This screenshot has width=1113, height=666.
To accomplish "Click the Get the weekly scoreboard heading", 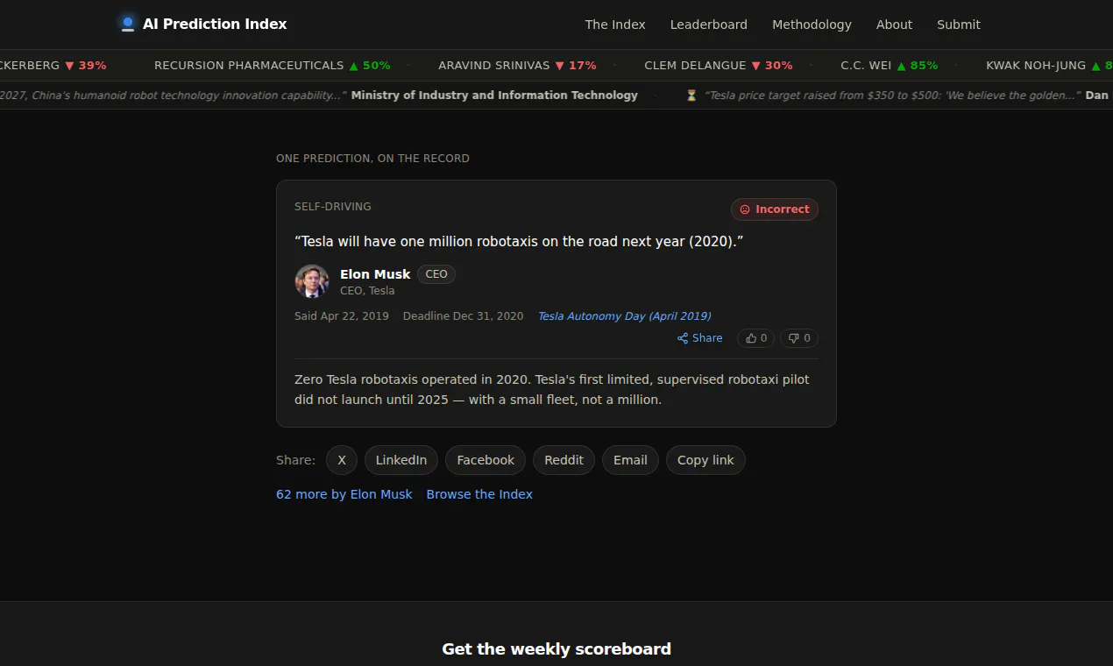I will 556,649.
